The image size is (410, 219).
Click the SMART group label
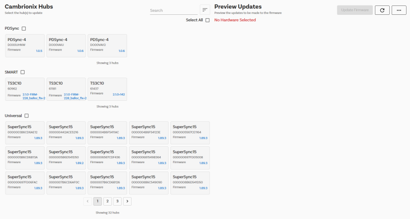tap(11, 72)
